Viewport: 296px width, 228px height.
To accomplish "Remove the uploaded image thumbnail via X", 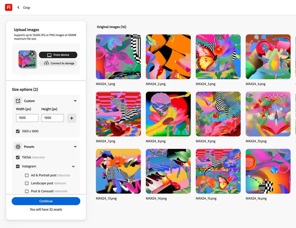I will [x=32, y=54].
